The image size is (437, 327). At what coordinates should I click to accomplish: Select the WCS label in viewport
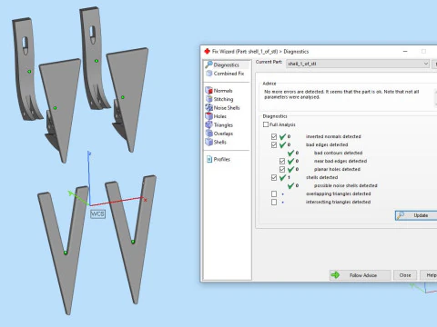click(x=97, y=214)
